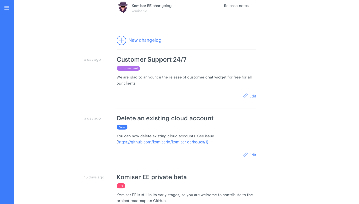Click the a day ago timestamp for Customer Support
The image size is (359, 204).
click(x=92, y=60)
